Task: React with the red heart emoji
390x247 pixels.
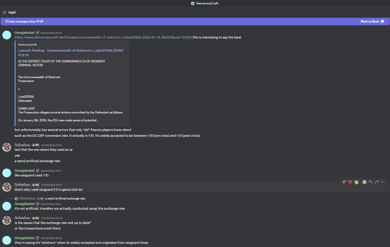Action: [350, 182]
